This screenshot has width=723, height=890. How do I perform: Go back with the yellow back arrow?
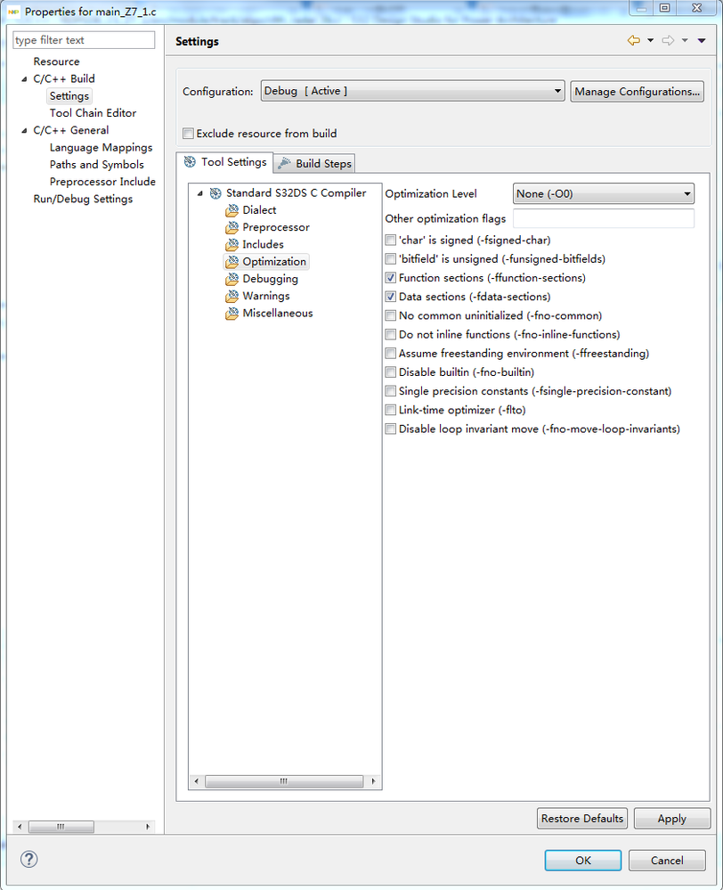(x=633, y=40)
